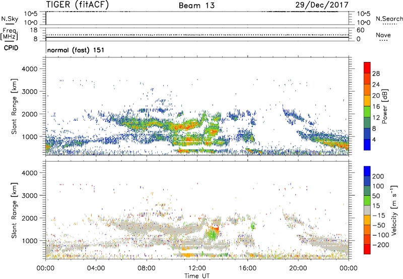The width and height of the screenshot is (403, 279).
Task: Click the velocity panel Slant Range axis label
Action: coord(14,211)
